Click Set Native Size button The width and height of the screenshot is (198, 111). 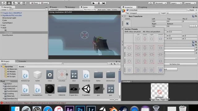point(174,64)
